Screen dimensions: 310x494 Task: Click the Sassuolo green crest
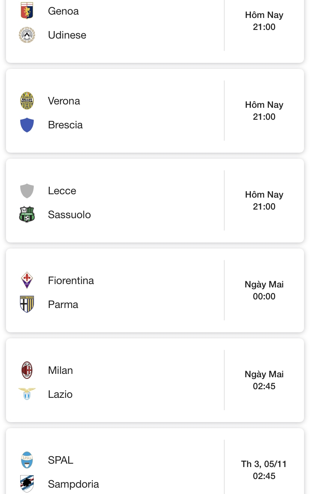click(x=27, y=214)
